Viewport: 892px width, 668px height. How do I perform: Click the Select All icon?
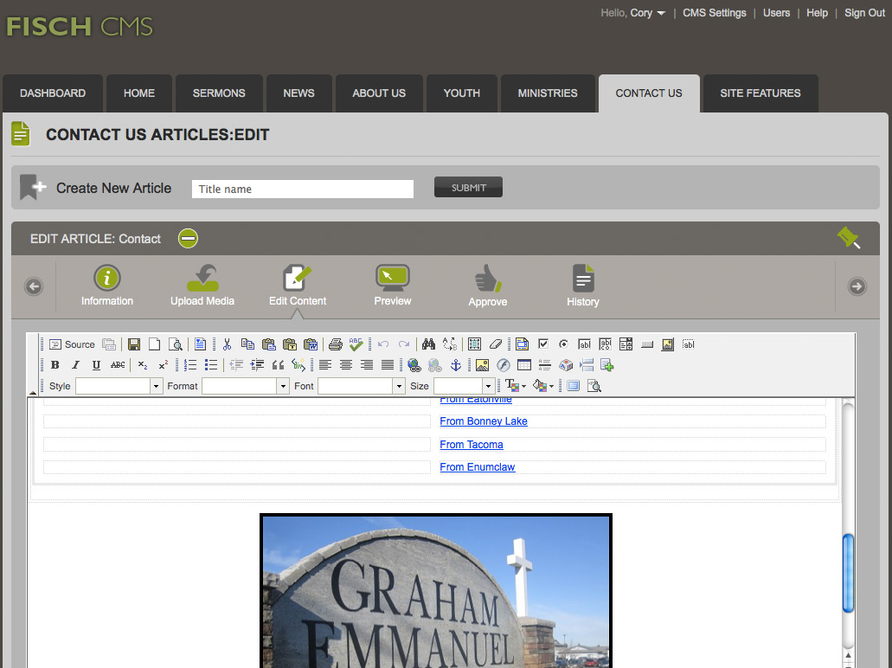(x=474, y=344)
